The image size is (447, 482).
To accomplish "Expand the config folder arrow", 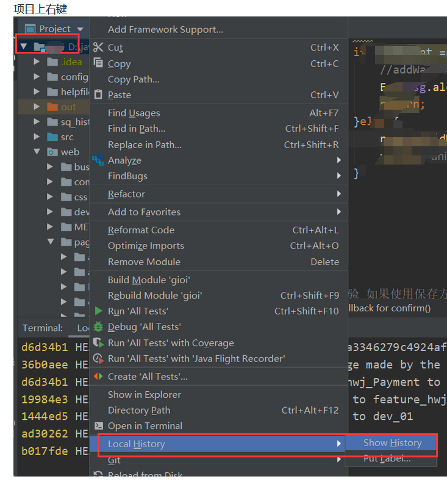I will click(37, 76).
